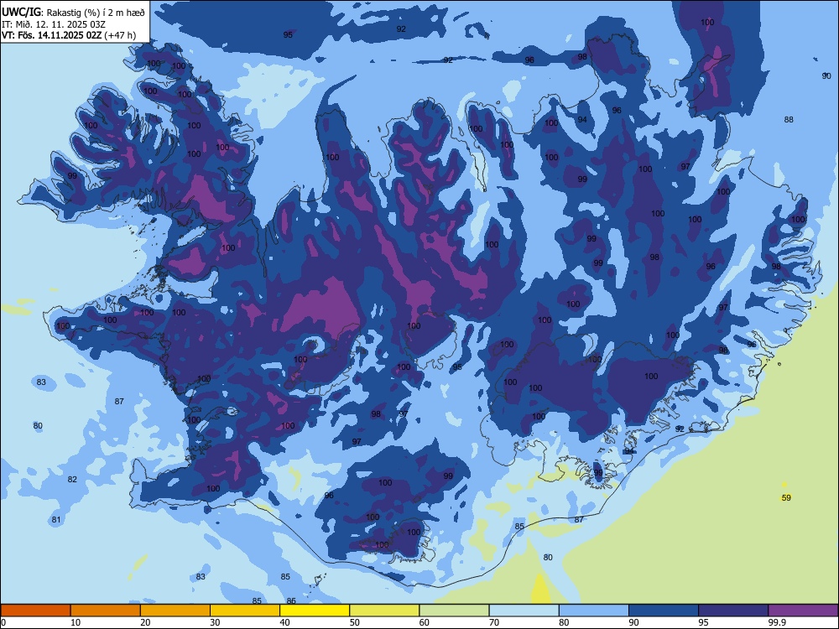Click the light green 60–70 legend swatch
839x629 pixels.
pos(454,611)
